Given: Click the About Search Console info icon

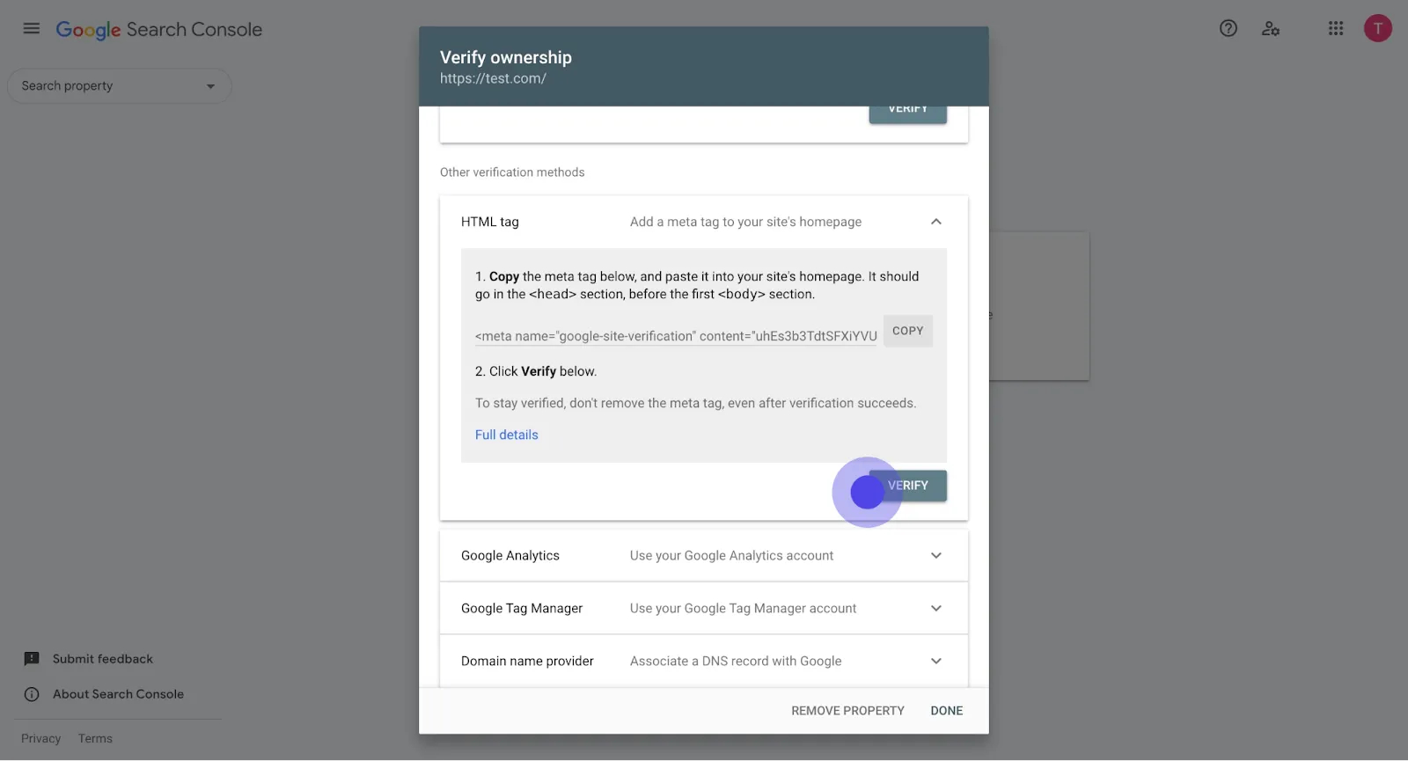Looking at the screenshot, I should 32,694.
